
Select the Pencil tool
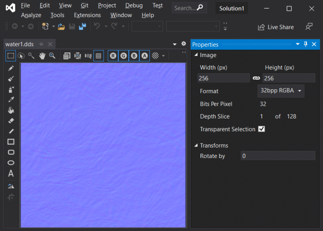point(11,68)
